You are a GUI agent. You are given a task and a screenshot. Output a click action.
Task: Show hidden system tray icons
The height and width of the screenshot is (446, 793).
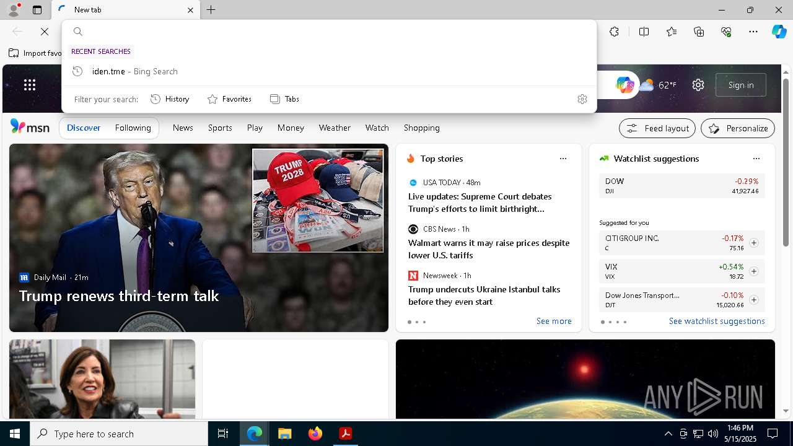668,434
